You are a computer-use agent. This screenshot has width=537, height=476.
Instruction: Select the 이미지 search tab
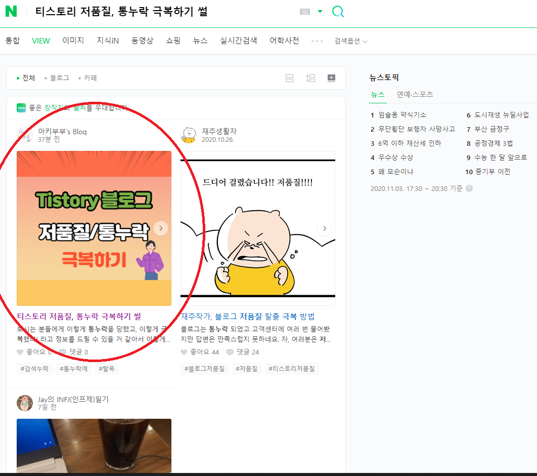(73, 41)
